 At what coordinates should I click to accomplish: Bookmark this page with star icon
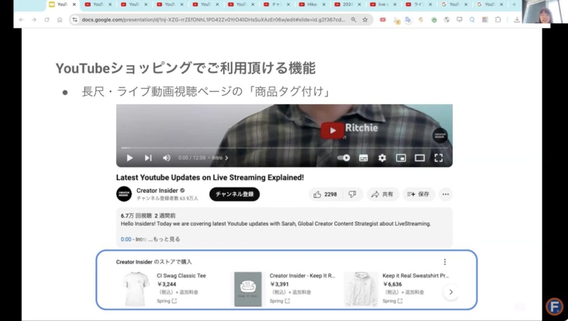[x=365, y=19]
